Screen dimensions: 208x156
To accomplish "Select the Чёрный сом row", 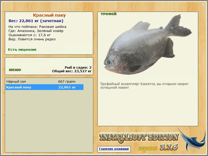I will 44,81.
